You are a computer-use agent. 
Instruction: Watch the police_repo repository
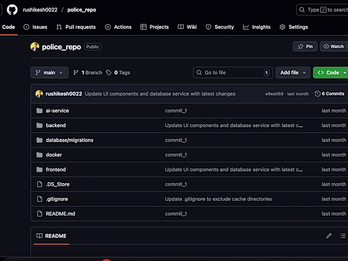(334, 46)
